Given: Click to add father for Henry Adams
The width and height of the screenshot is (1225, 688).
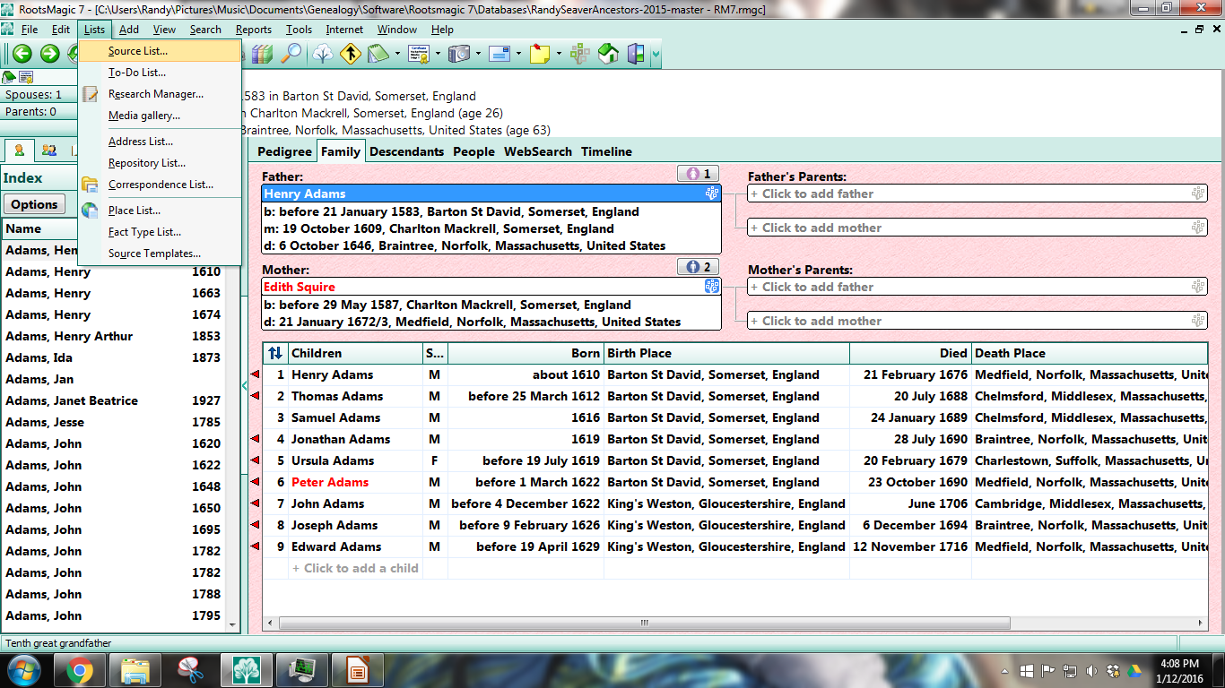Looking at the screenshot, I should coord(977,193).
